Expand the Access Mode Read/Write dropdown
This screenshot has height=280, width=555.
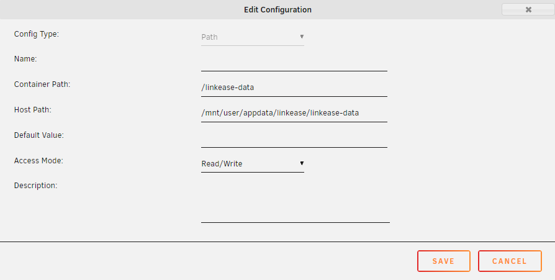point(252,164)
